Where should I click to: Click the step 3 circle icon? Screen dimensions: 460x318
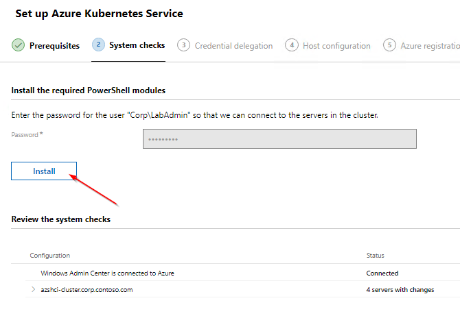pyautogui.click(x=183, y=45)
